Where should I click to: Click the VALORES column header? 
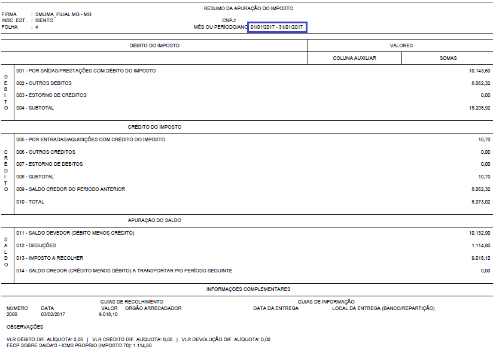401,45
